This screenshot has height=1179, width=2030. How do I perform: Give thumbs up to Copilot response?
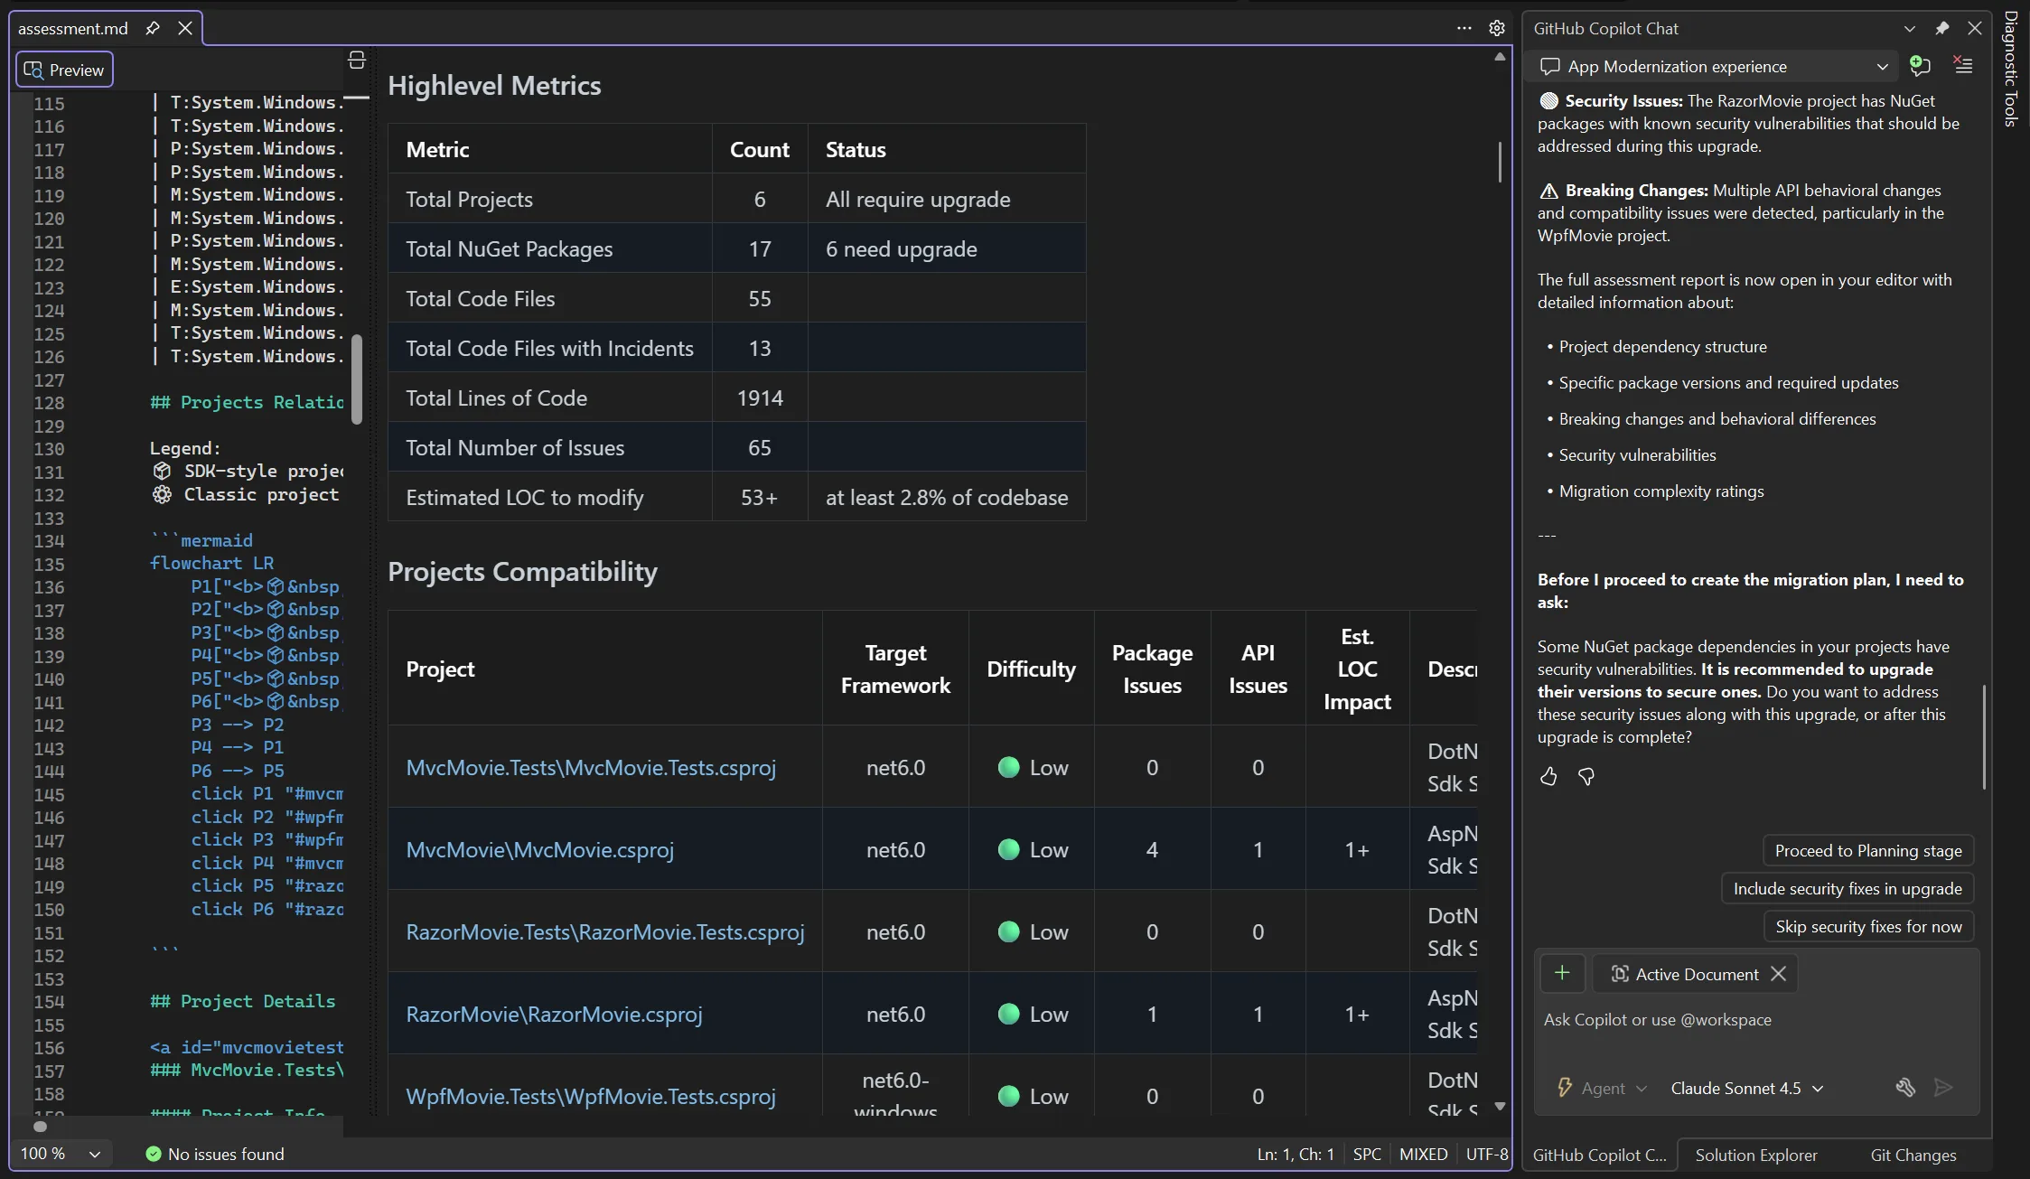(x=1548, y=777)
